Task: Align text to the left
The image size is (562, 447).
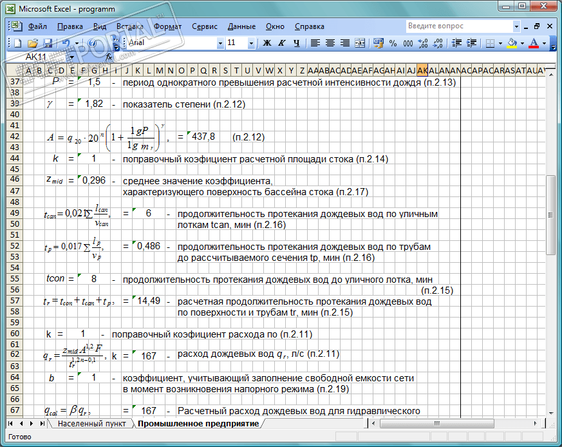Action: click(x=315, y=43)
